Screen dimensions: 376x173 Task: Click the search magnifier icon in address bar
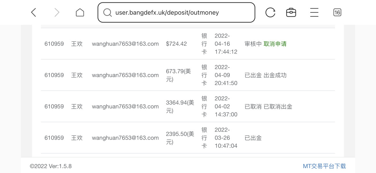pyautogui.click(x=107, y=12)
